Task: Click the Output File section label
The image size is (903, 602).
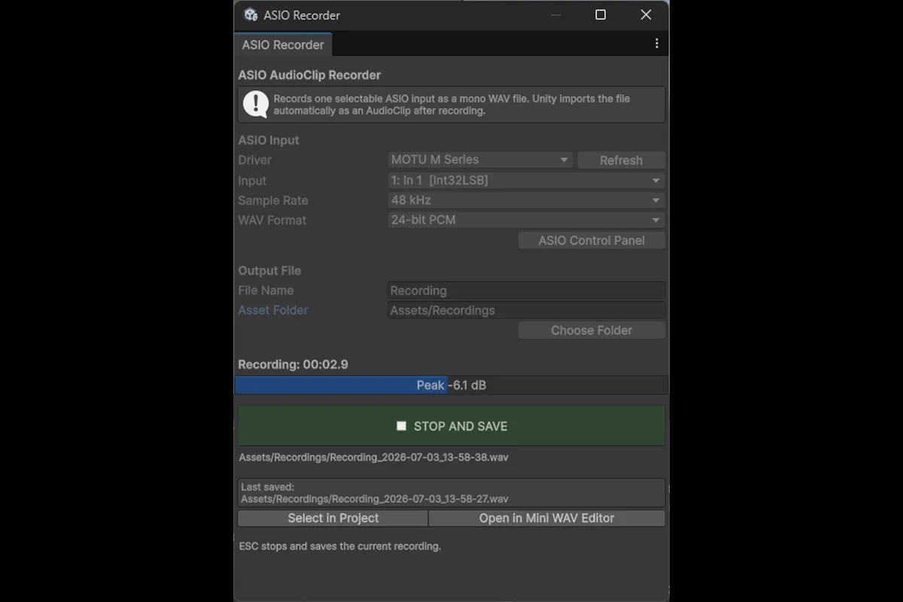Action: tap(269, 271)
